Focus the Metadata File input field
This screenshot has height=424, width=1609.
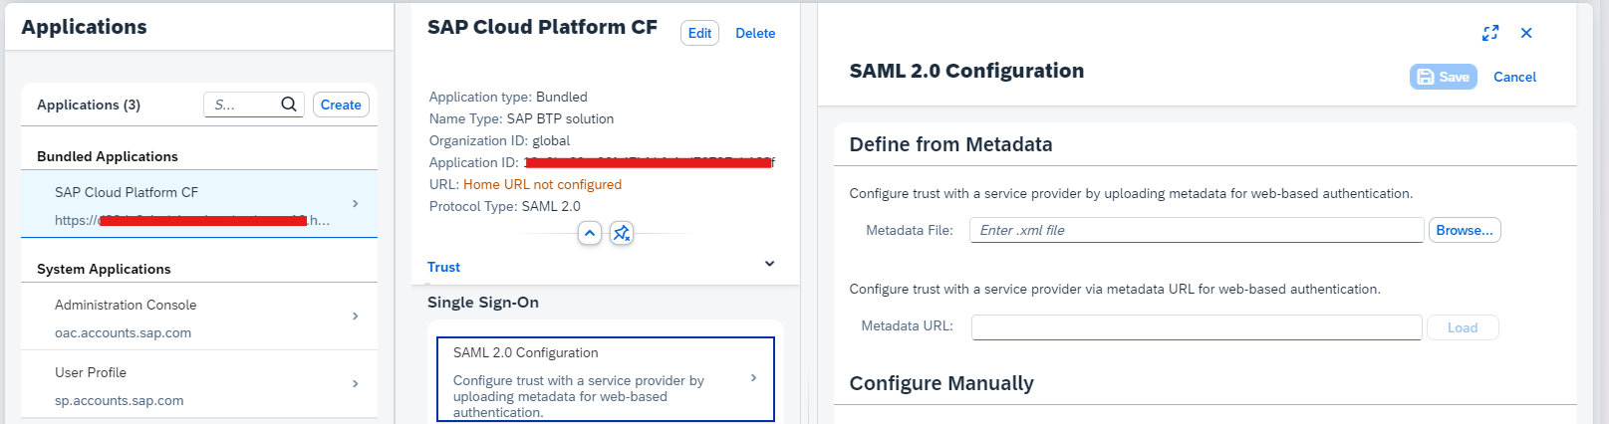tap(1196, 230)
